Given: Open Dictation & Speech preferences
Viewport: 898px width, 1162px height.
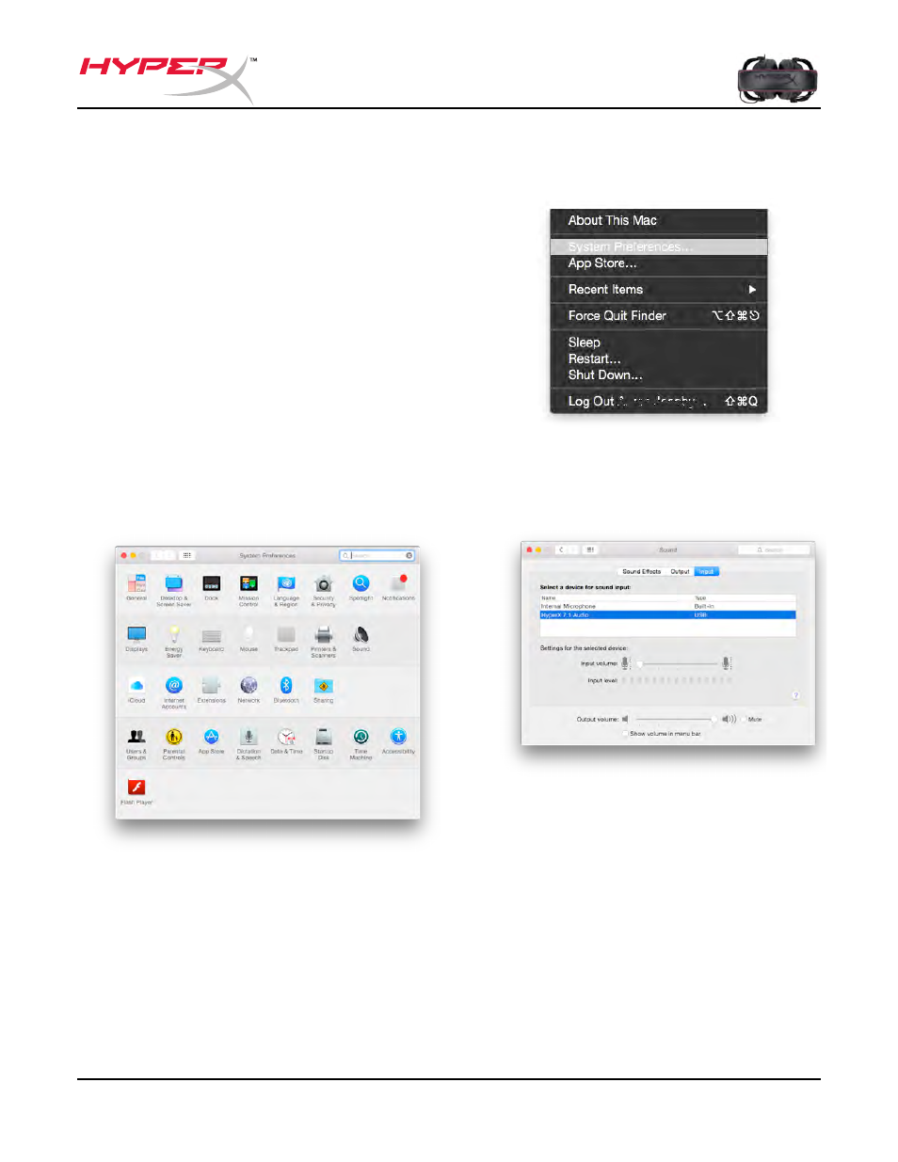Looking at the screenshot, I should point(249,743).
